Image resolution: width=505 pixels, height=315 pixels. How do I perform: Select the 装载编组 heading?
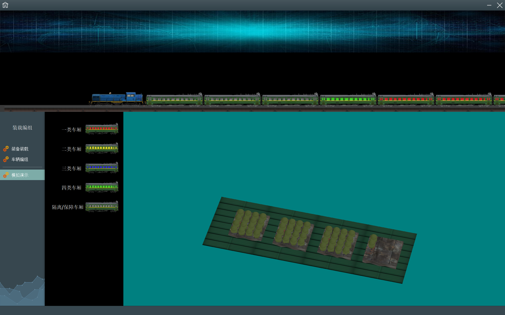[22, 128]
